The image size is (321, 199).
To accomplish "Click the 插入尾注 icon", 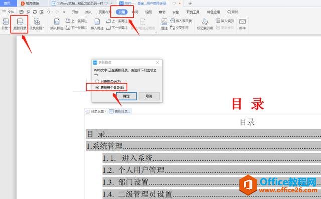I will pyautogui.click(x=97, y=22).
